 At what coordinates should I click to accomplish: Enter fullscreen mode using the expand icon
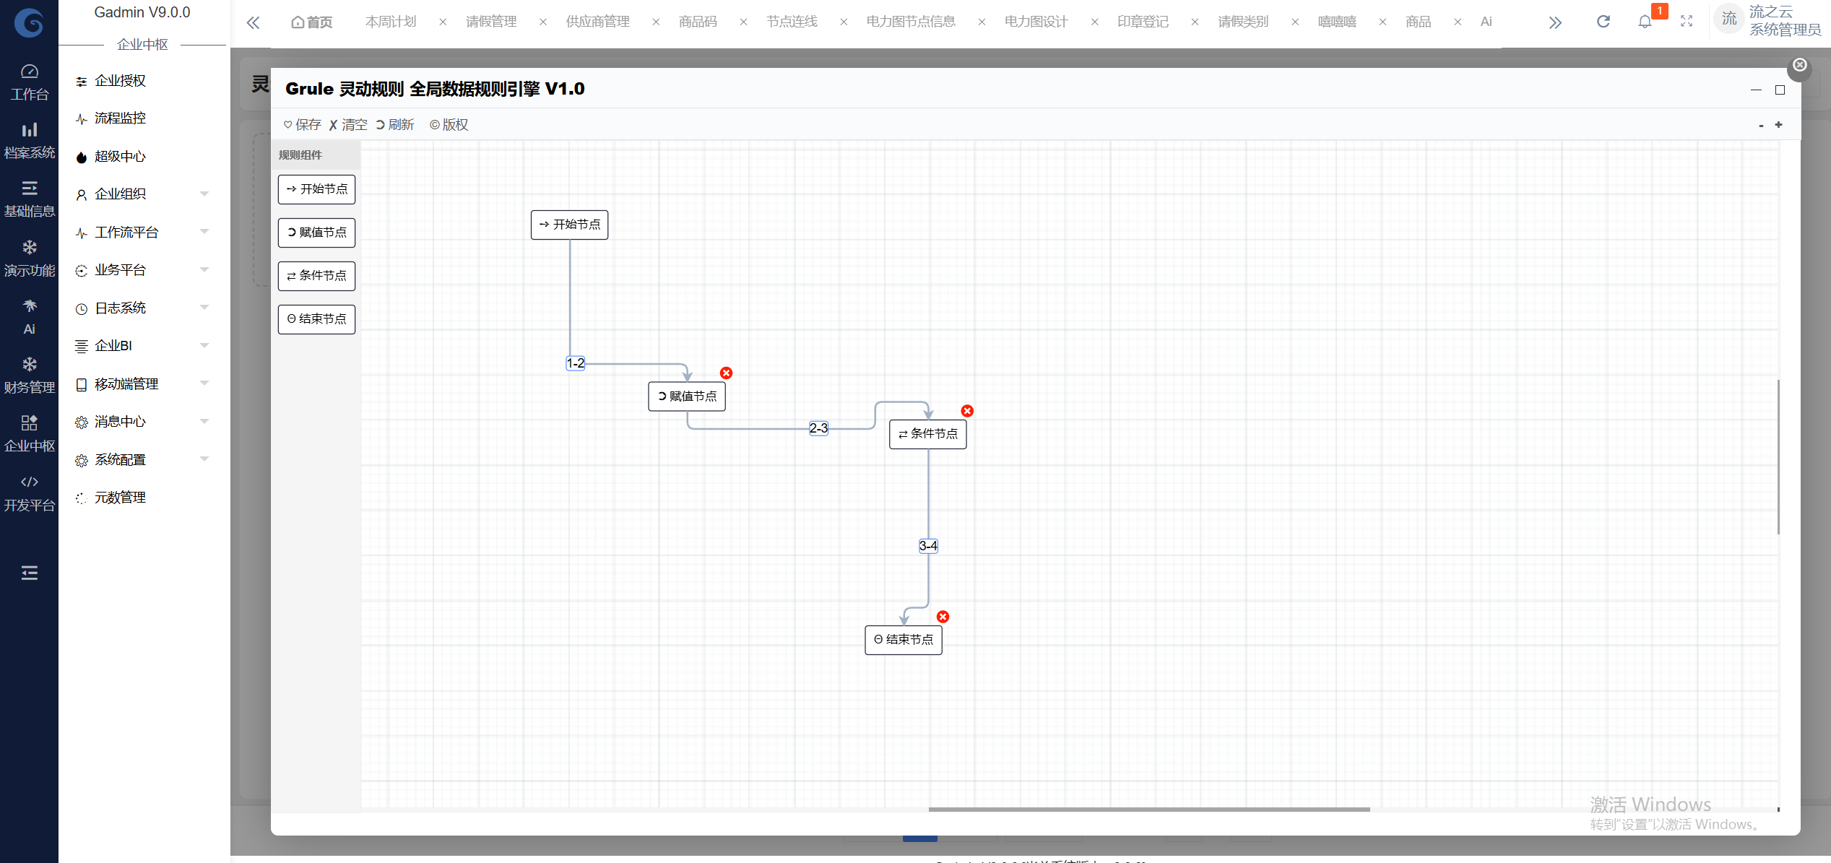pos(1687,22)
